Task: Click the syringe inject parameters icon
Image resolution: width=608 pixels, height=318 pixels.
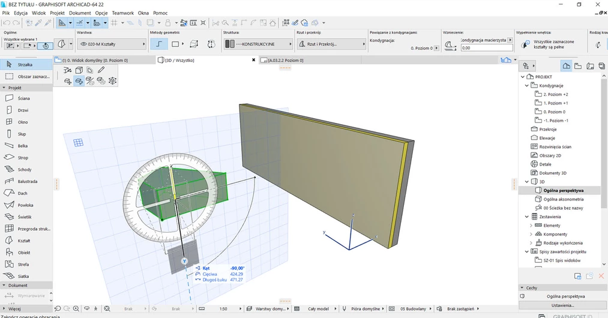Action: (x=48, y=23)
